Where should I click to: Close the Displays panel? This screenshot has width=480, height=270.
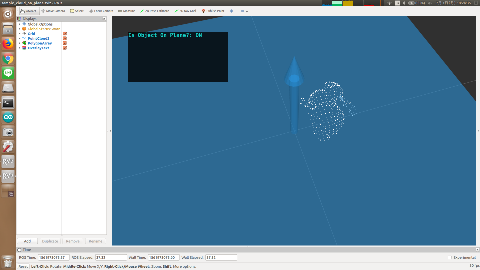pyautogui.click(x=104, y=19)
